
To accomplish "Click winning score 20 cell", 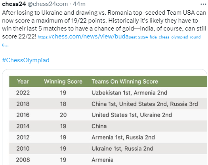I will click(63, 115).
